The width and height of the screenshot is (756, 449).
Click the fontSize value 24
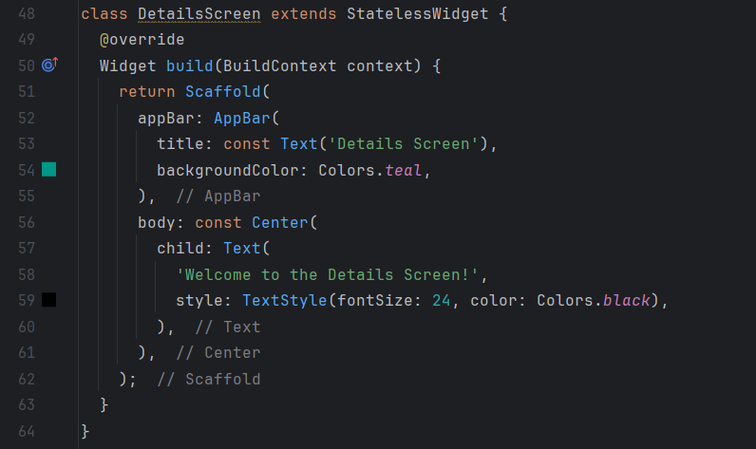coord(442,301)
